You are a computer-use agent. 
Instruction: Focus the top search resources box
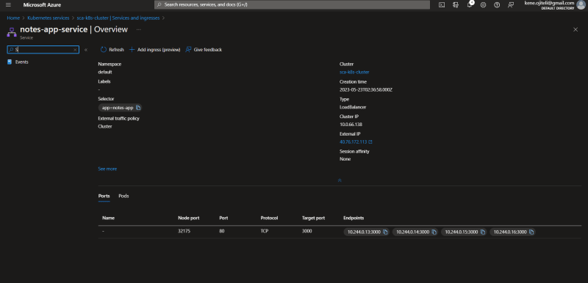[292, 5]
